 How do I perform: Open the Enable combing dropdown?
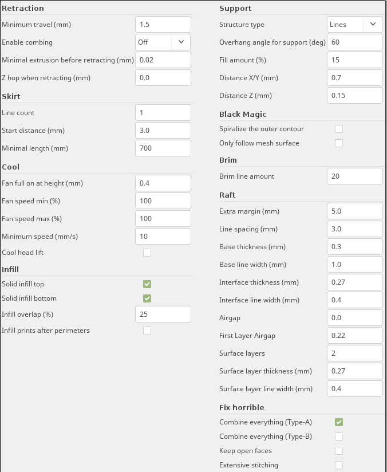pyautogui.click(x=163, y=42)
